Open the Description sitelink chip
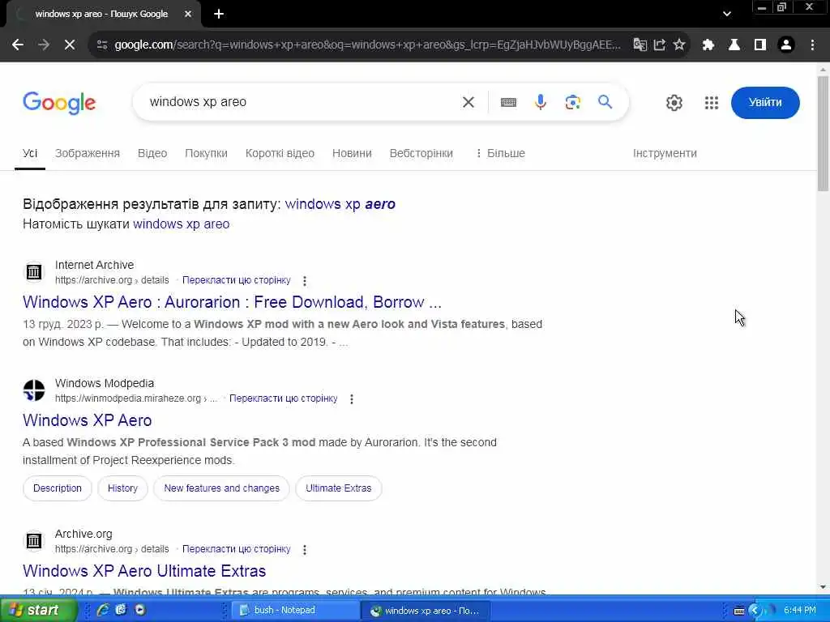The width and height of the screenshot is (830, 622). tap(58, 488)
